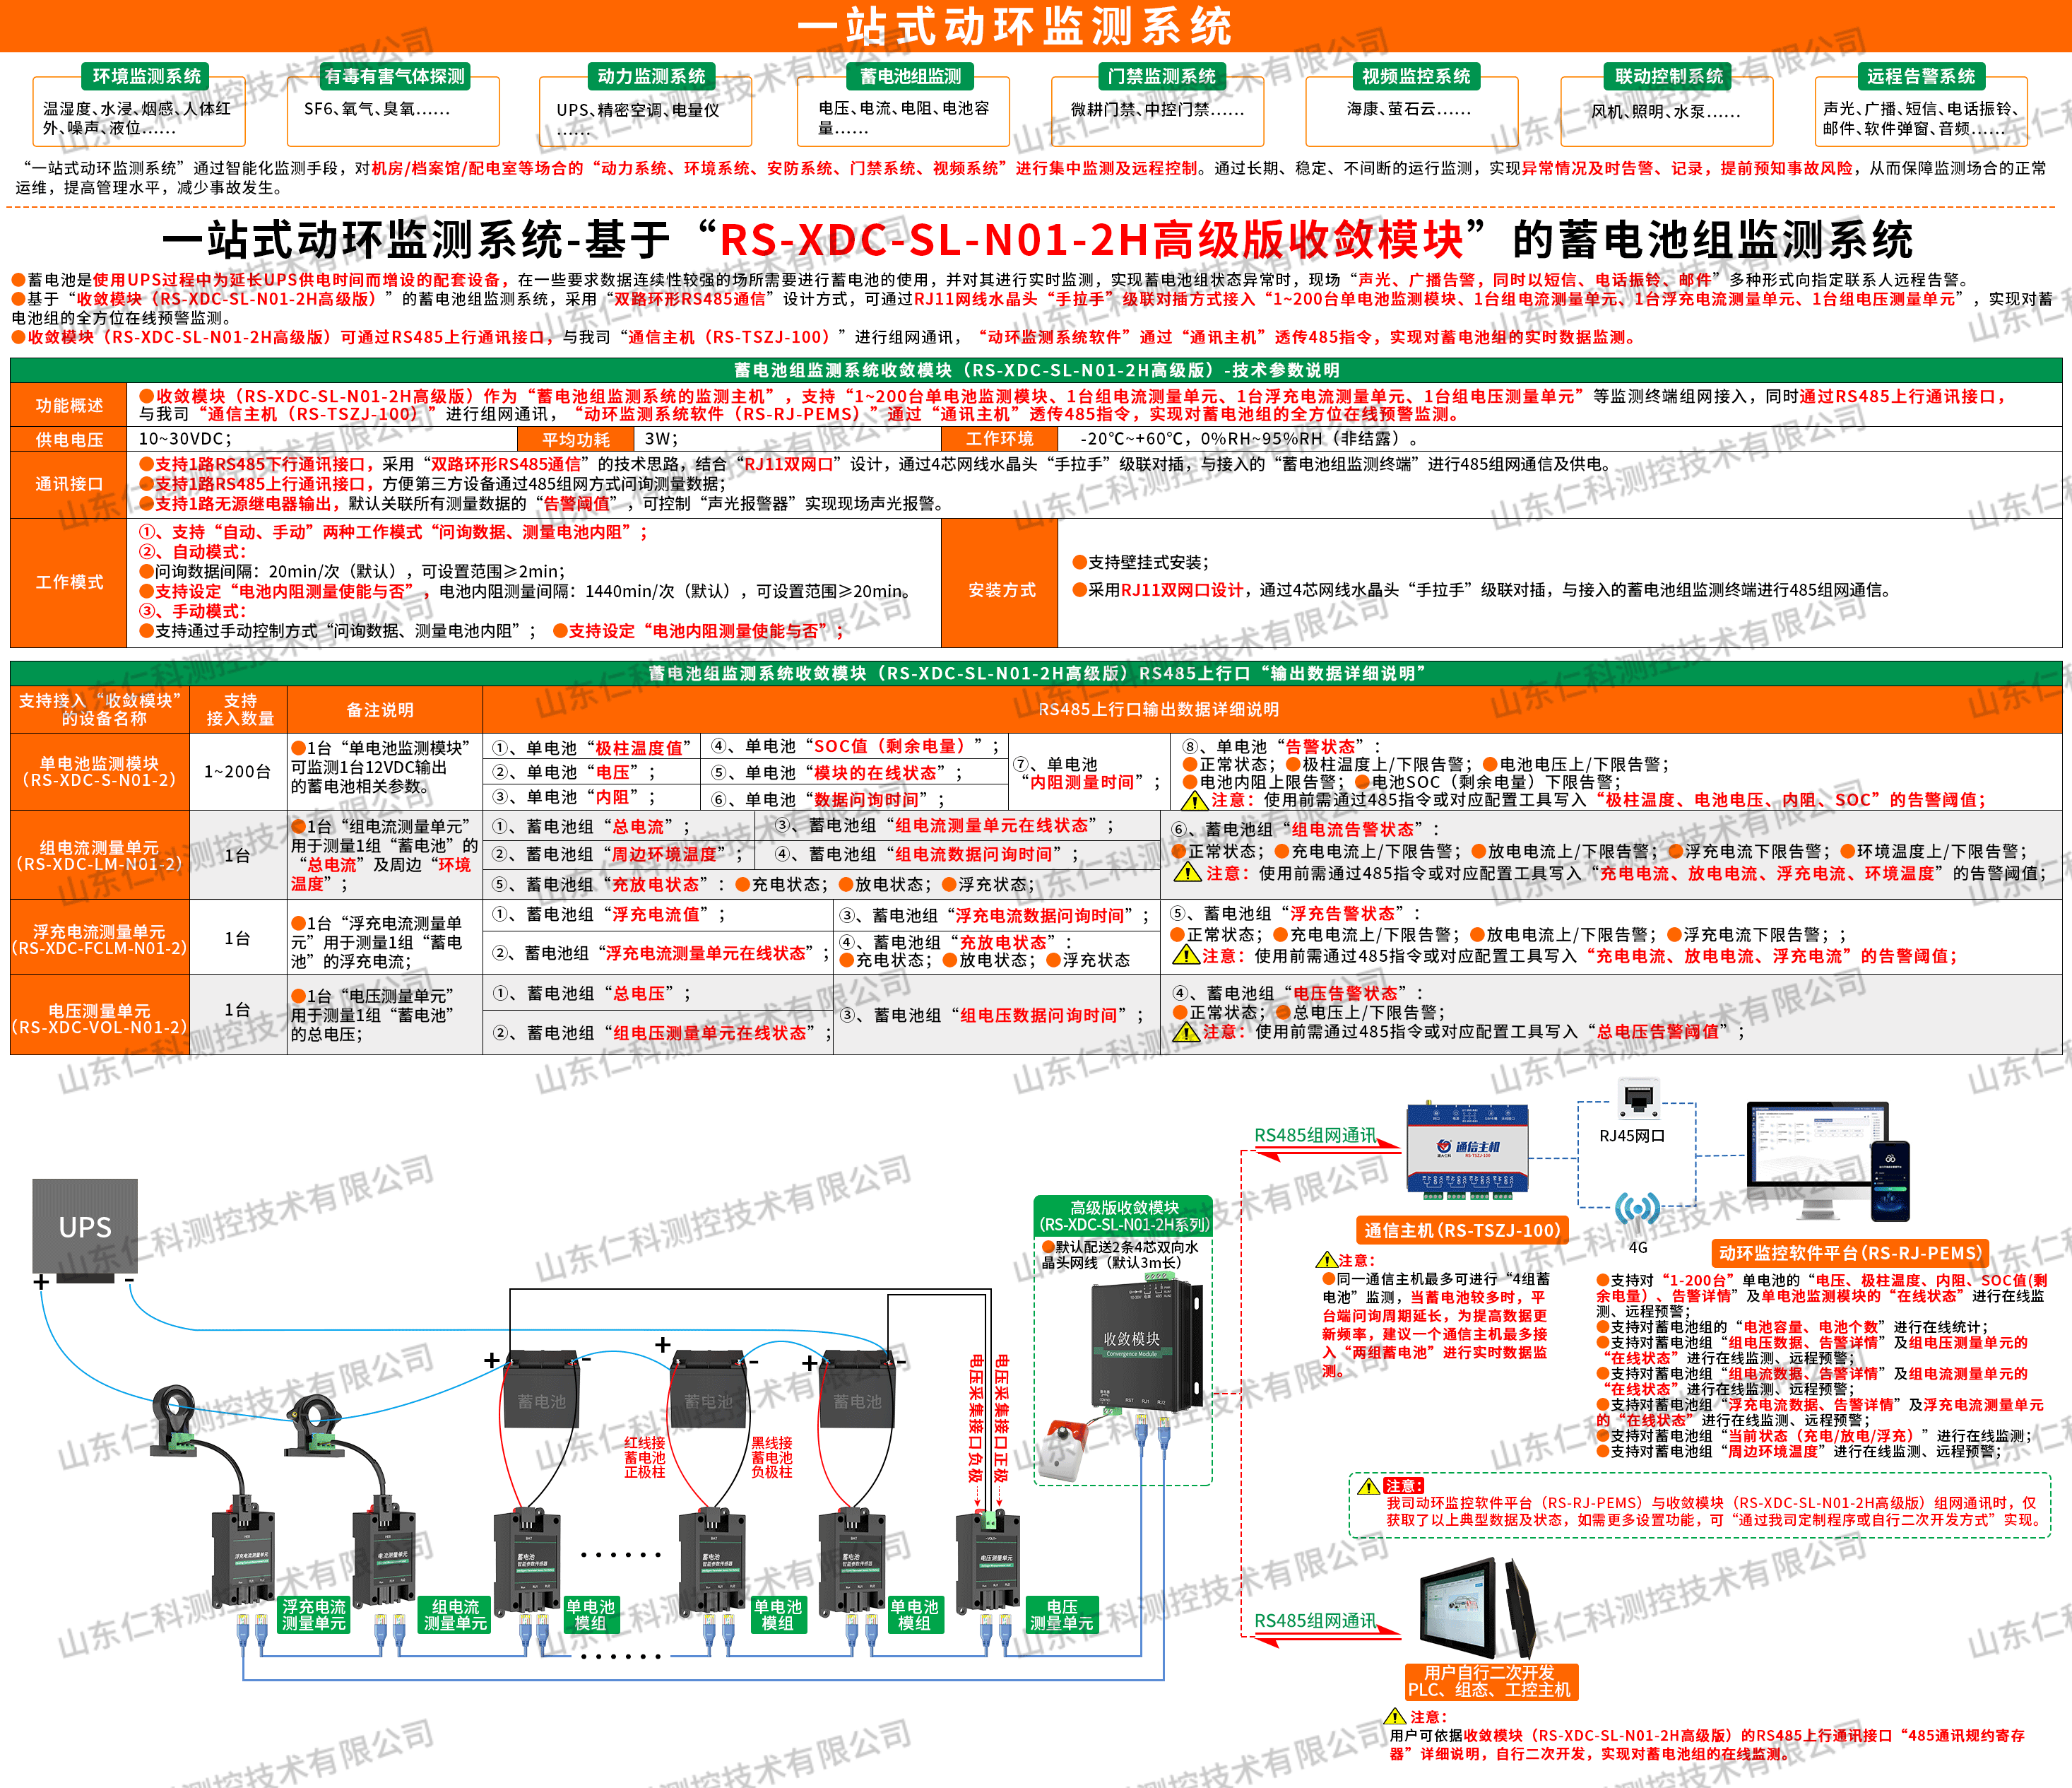Click the 4G wireless signal icon
2072x1788 pixels.
1637,1208
